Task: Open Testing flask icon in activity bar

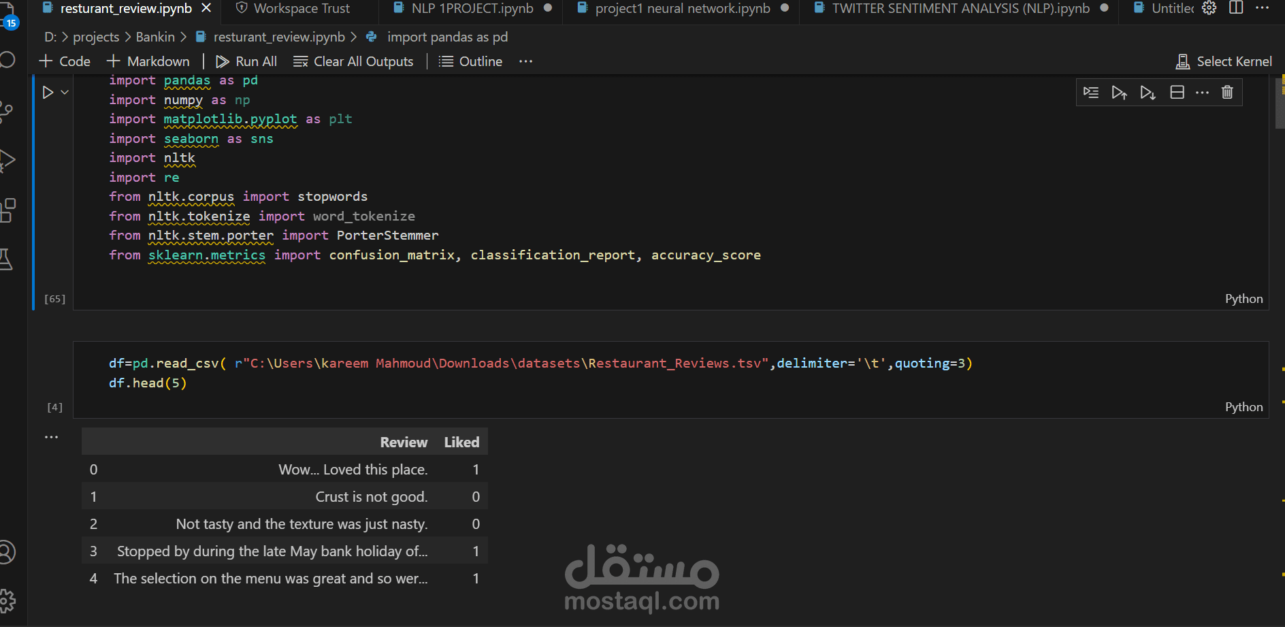Action: pos(7,259)
